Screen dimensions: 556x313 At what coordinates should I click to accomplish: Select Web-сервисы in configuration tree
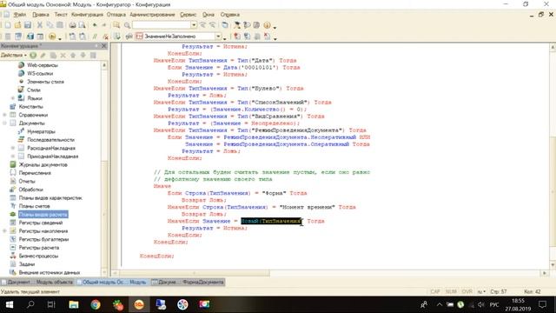pos(43,65)
